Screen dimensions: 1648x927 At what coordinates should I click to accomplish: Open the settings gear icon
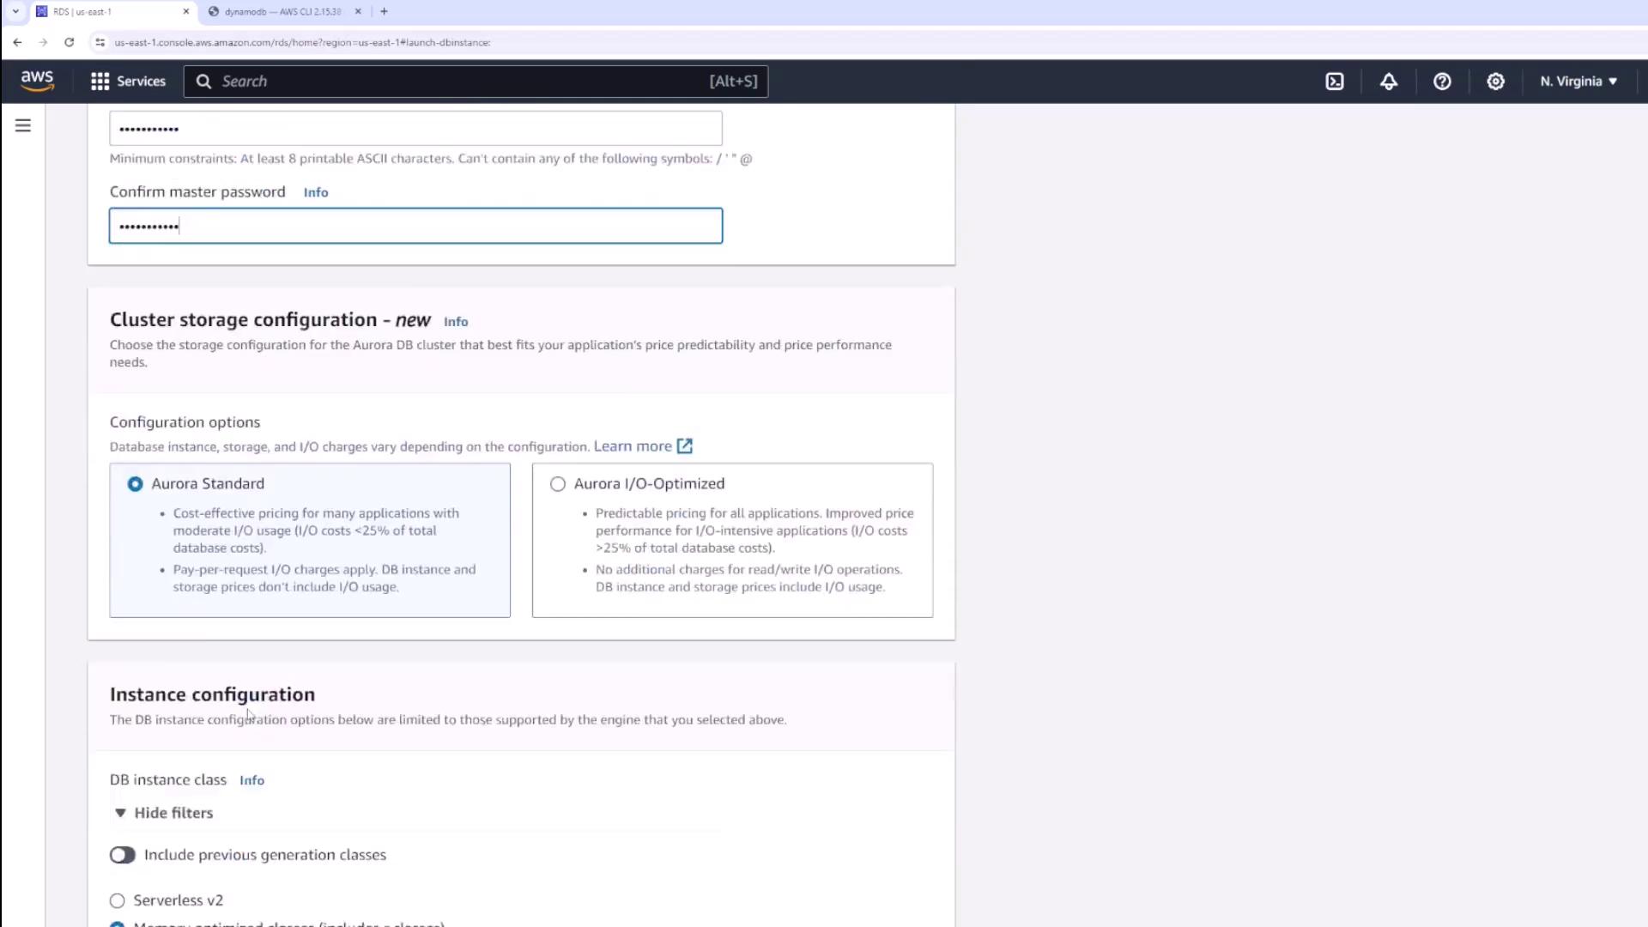1495,82
